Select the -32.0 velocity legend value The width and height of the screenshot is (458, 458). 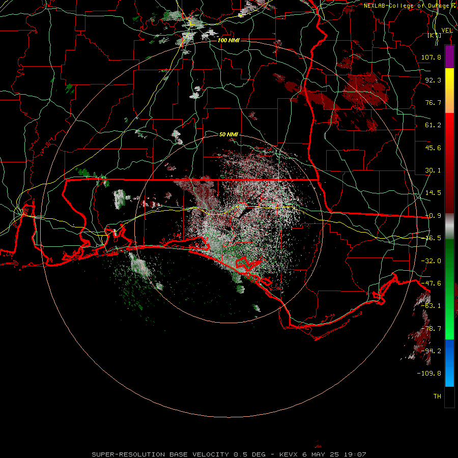click(431, 261)
